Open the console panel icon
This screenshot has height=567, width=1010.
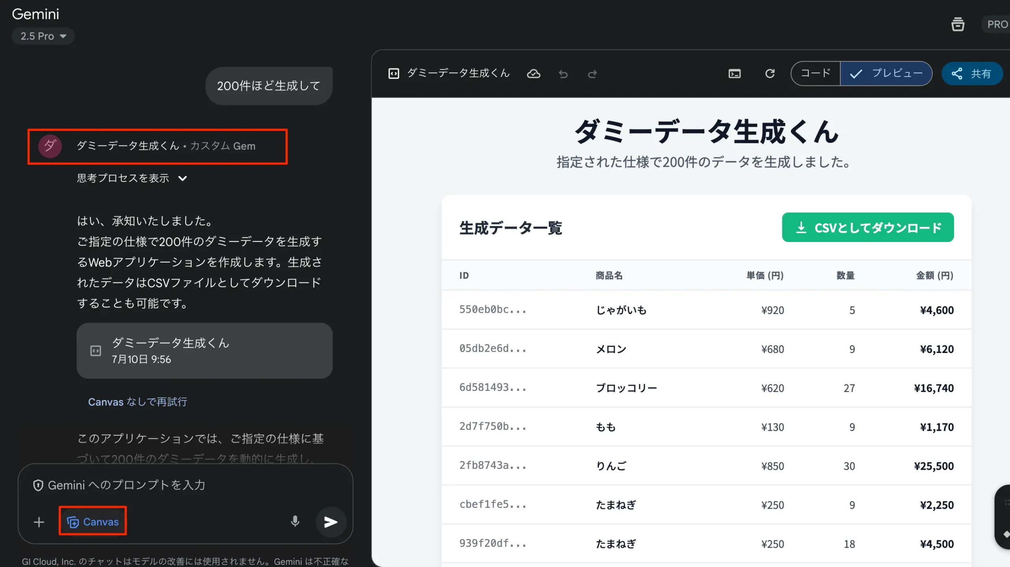tap(735, 74)
